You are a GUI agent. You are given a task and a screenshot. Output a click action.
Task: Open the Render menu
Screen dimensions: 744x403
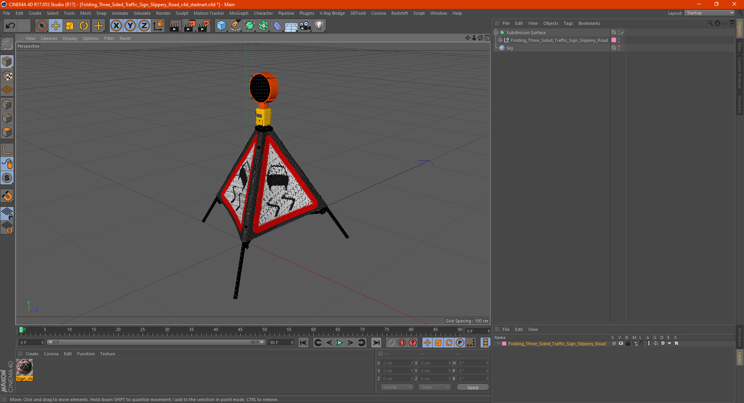coord(163,13)
